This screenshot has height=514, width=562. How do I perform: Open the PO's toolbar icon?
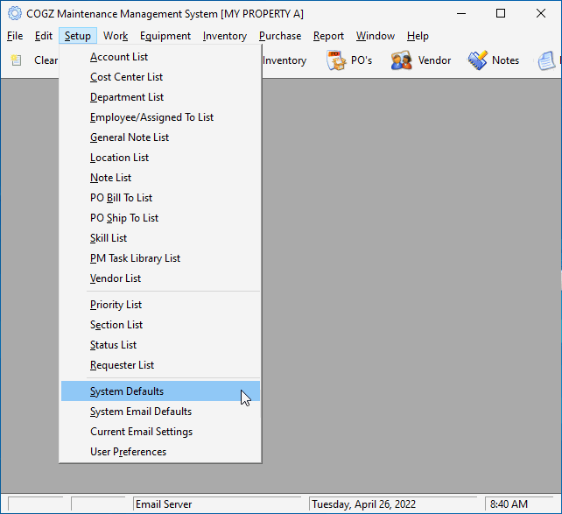[336, 60]
